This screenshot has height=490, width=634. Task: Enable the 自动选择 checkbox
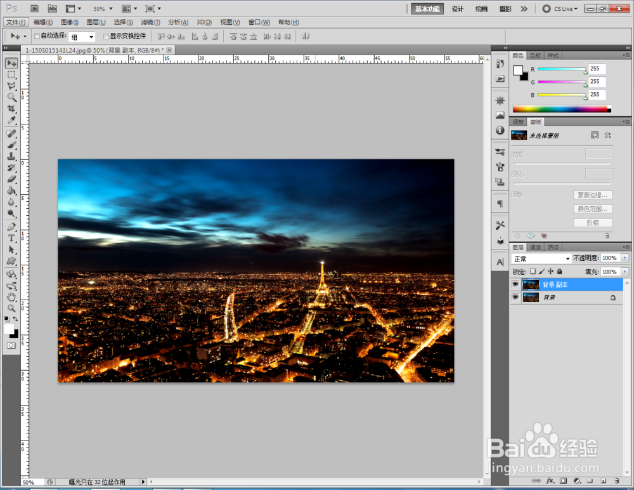pos(37,36)
